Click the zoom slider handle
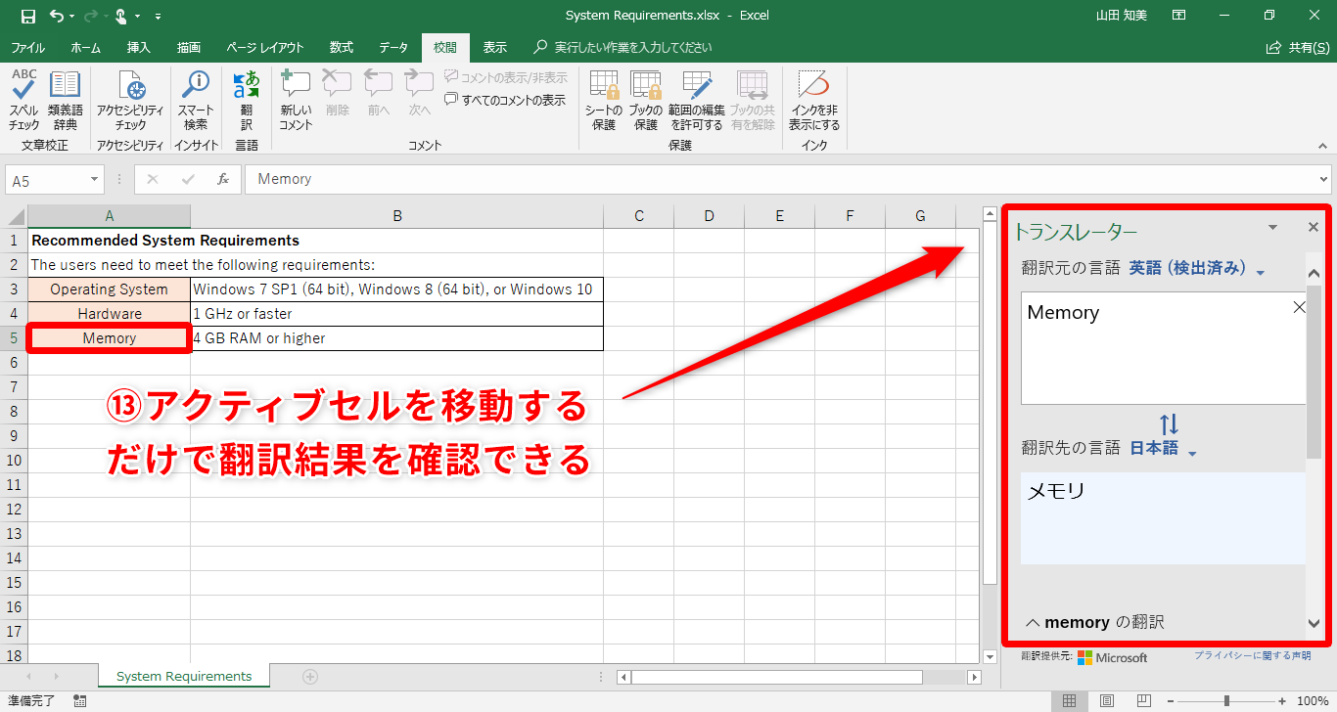This screenshot has height=712, width=1337. [1226, 701]
